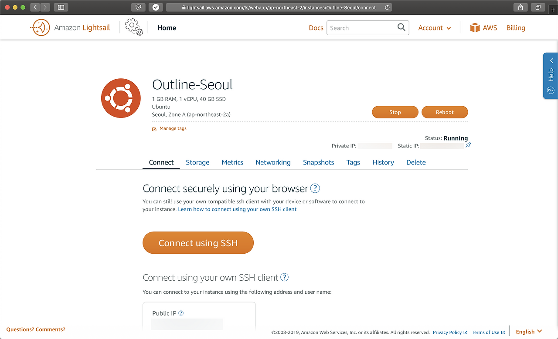Open Learn how to connect using SSH client link

click(237, 209)
